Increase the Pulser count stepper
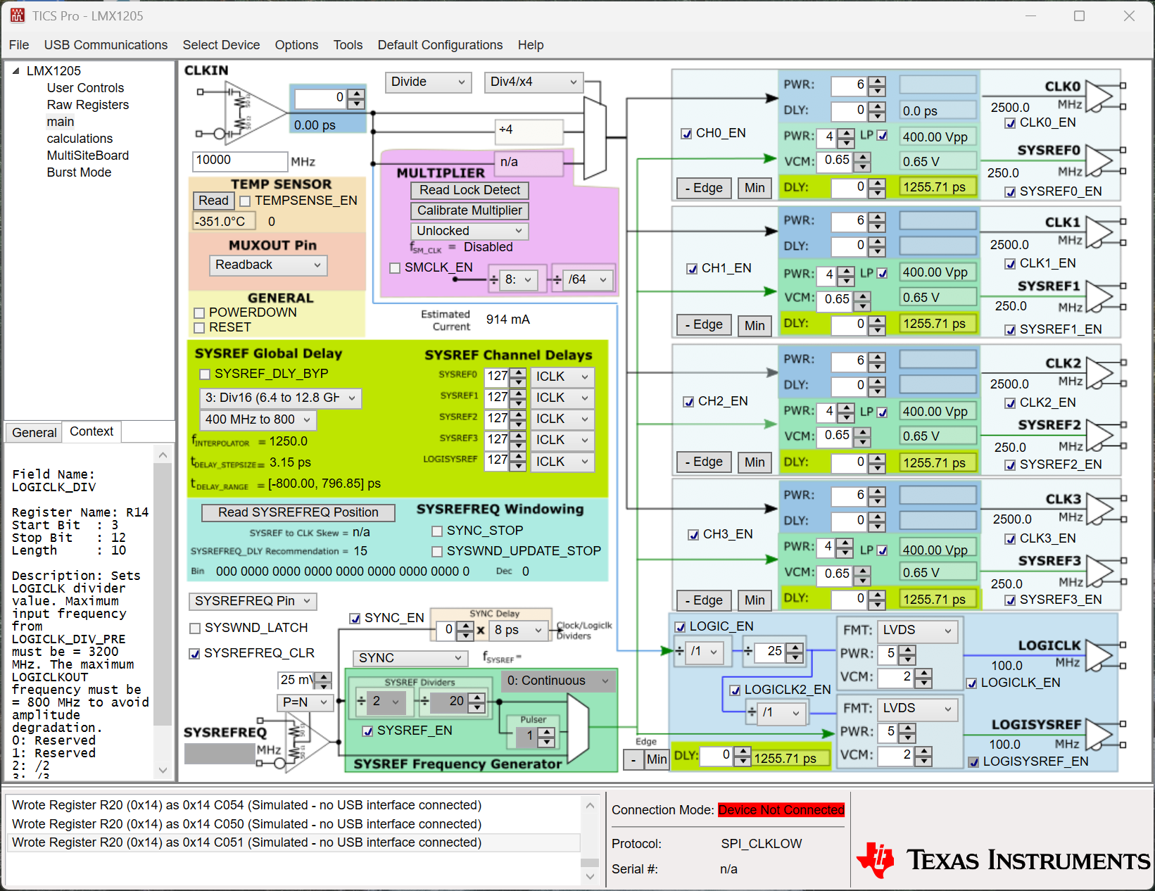 pos(547,733)
